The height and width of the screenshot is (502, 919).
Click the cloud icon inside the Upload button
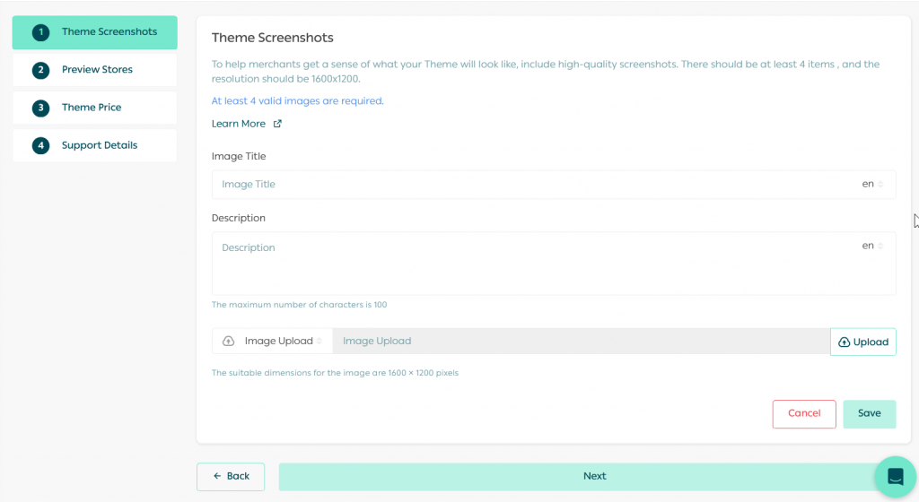(844, 342)
